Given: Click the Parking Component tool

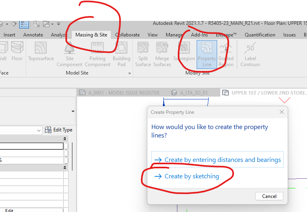Looking at the screenshot, I should pyautogui.click(x=97, y=54).
